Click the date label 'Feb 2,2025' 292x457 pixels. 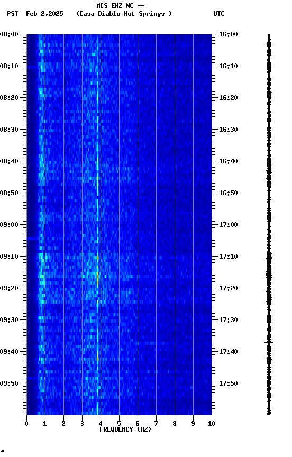44,14
